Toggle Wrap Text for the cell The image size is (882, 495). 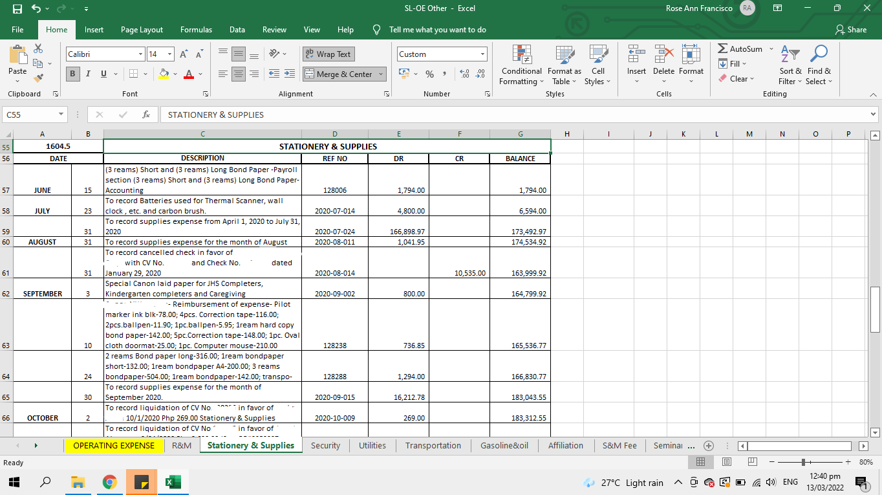pyautogui.click(x=328, y=54)
